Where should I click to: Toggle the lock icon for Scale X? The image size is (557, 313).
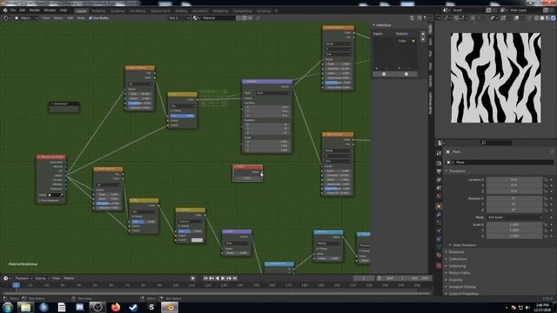(x=546, y=224)
